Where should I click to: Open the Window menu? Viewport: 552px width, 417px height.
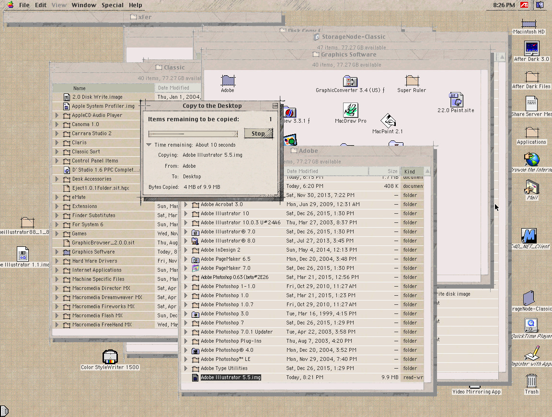(84, 5)
